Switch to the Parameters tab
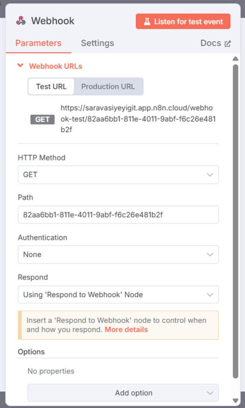Image resolution: width=245 pixels, height=408 pixels. 39,43
